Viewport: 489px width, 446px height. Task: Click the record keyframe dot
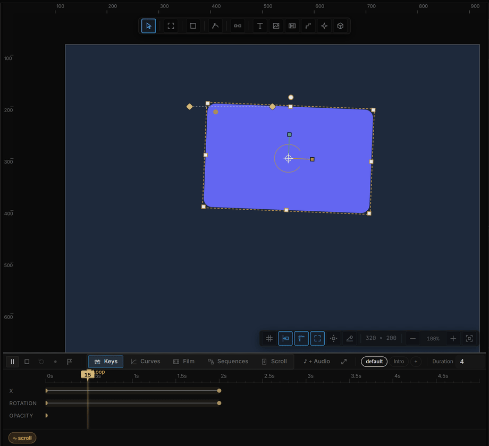(55, 362)
